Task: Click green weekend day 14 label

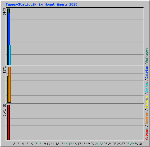Action: coord(66,144)
